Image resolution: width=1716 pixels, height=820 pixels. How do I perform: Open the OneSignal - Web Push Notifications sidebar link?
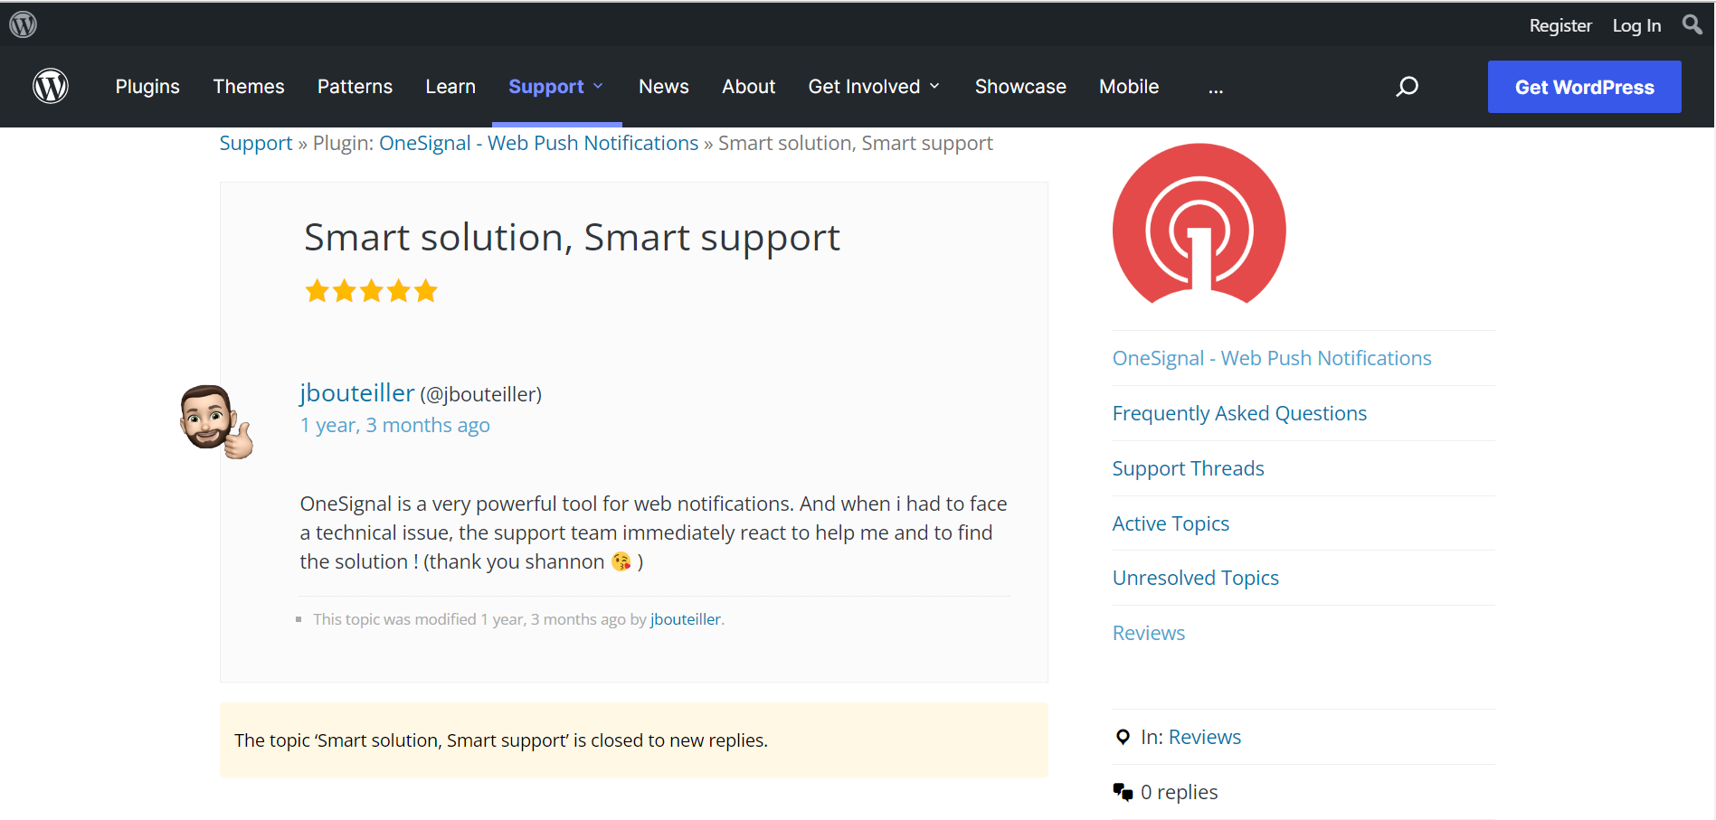click(x=1272, y=358)
